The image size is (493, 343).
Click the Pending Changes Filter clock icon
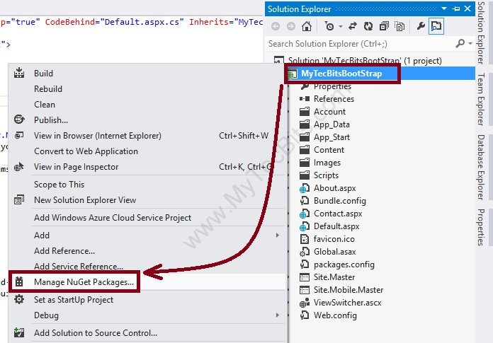point(329,26)
